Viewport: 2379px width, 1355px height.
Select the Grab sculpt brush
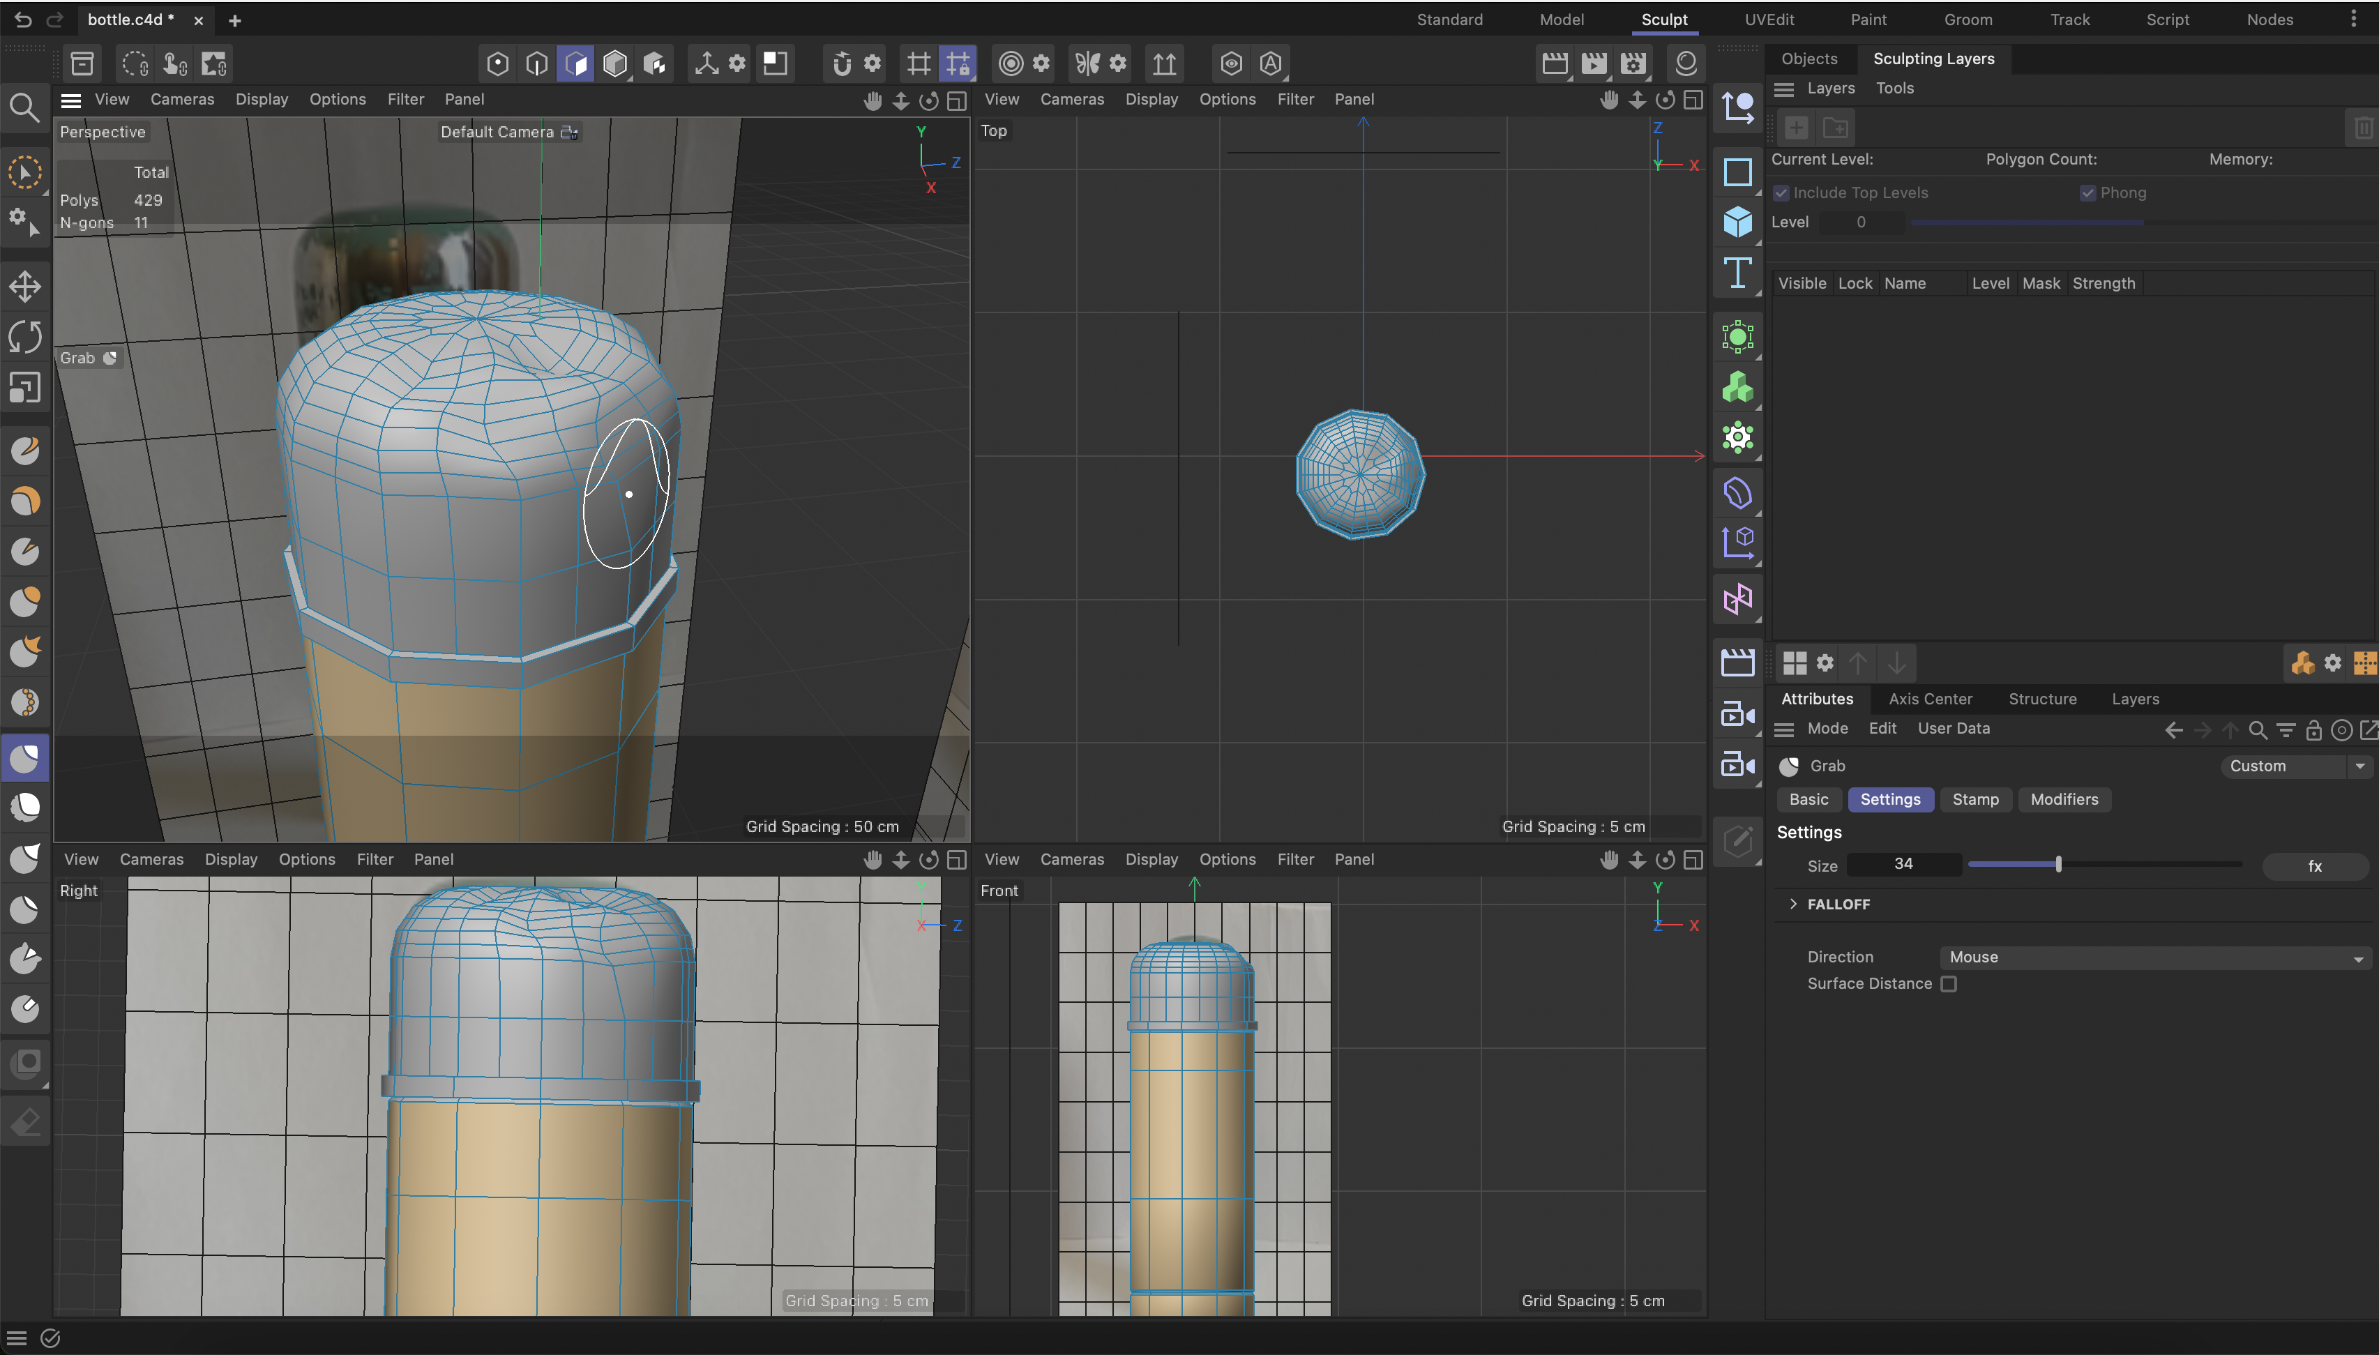pos(25,757)
